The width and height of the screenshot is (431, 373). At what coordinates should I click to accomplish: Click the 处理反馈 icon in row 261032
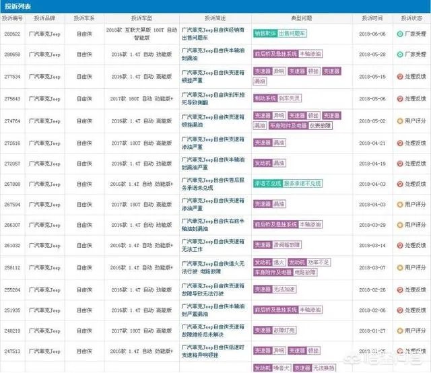click(400, 245)
